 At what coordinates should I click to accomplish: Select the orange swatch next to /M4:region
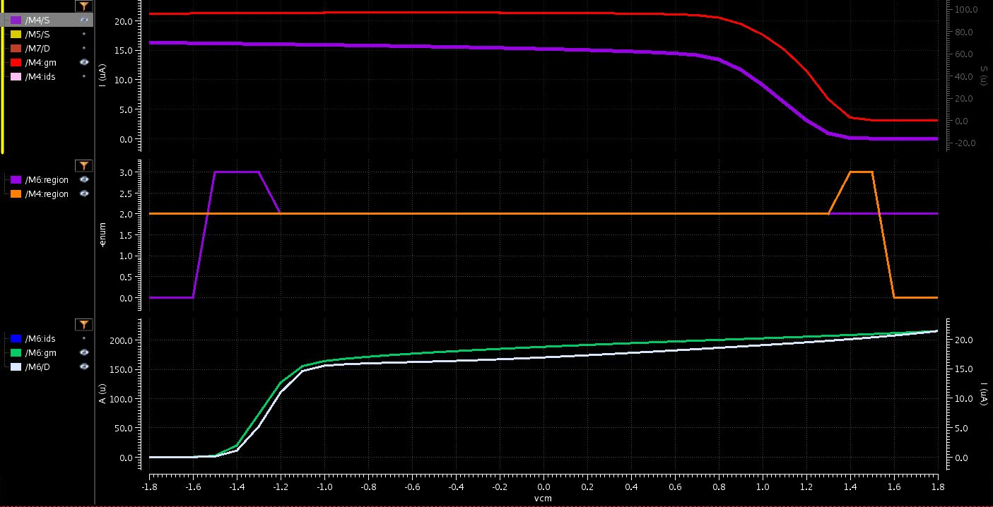(16, 193)
